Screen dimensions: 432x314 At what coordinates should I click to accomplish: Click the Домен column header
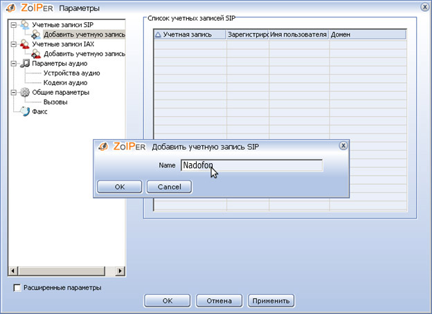[368, 35]
